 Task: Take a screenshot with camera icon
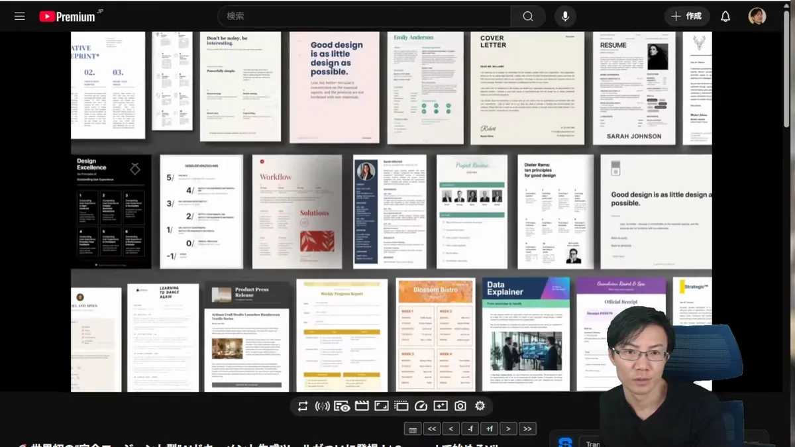pyautogui.click(x=460, y=406)
